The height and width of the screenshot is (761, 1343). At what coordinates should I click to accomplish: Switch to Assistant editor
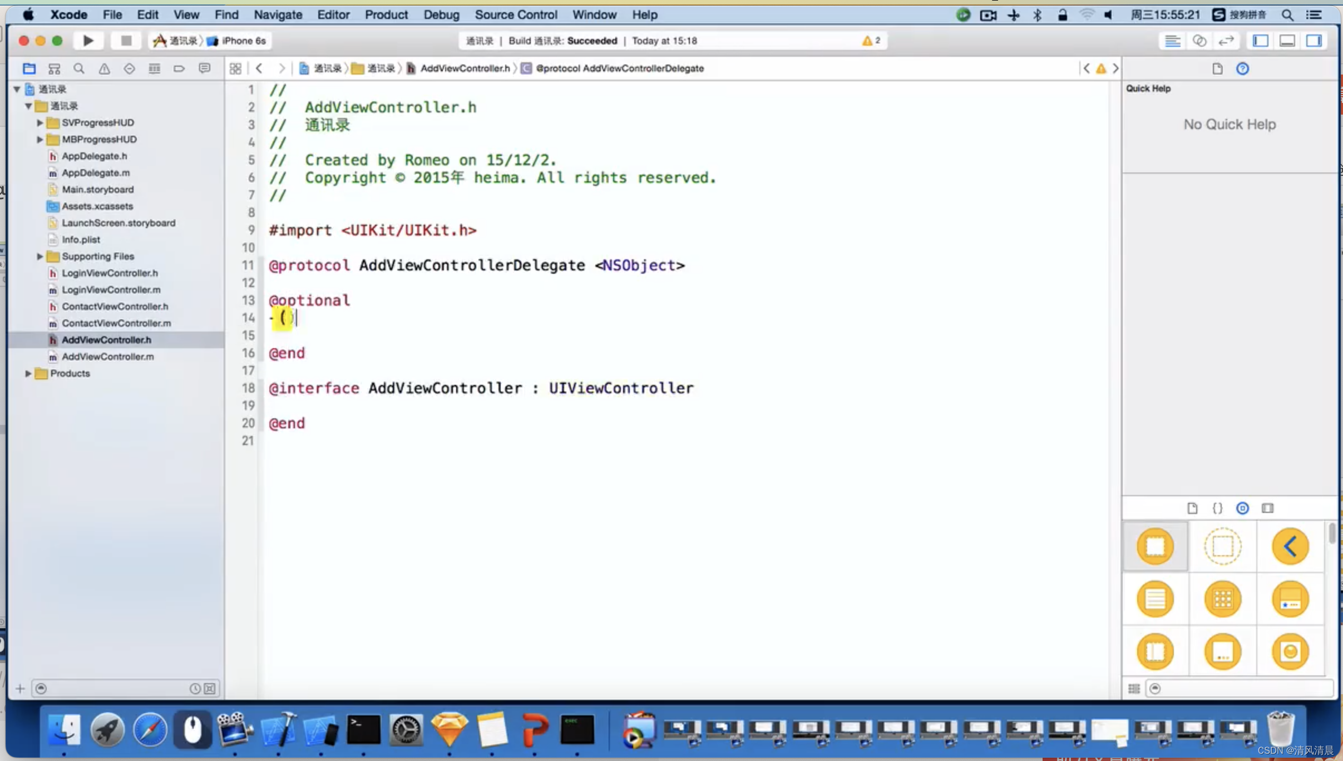pos(1199,41)
